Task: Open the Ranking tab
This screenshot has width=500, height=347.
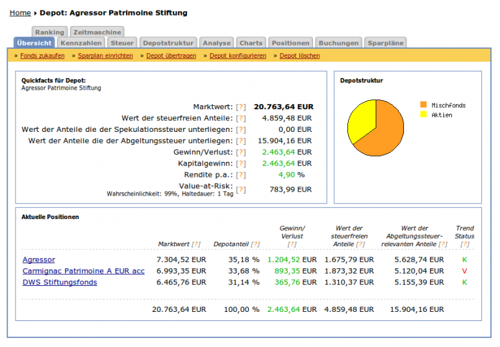Action: tap(49, 32)
